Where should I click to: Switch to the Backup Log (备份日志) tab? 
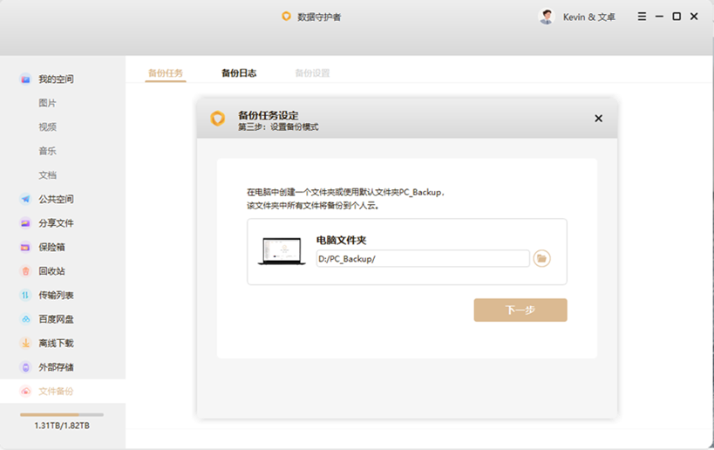click(x=239, y=73)
